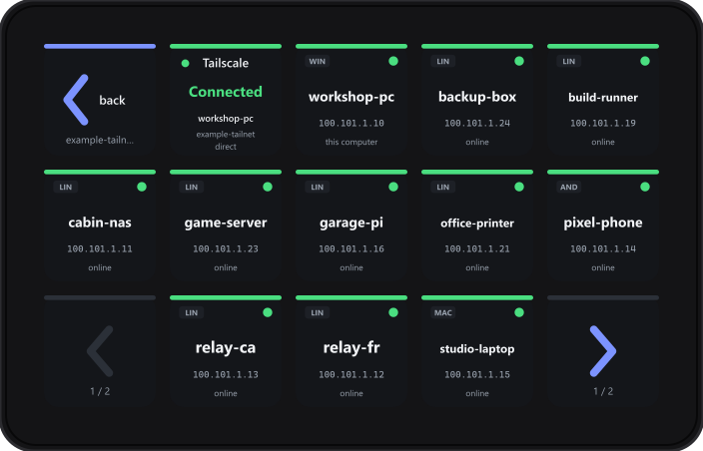The height and width of the screenshot is (451, 703).
Task: Click the 'Tailscale' title text
Action: [226, 63]
